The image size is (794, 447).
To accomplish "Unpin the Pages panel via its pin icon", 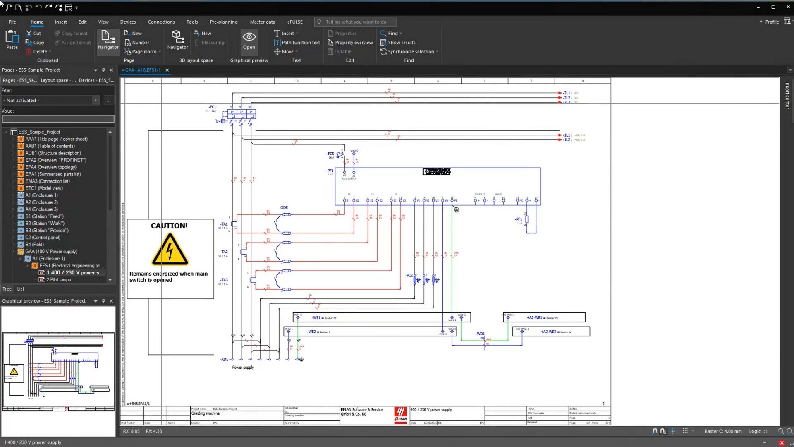I will point(103,70).
